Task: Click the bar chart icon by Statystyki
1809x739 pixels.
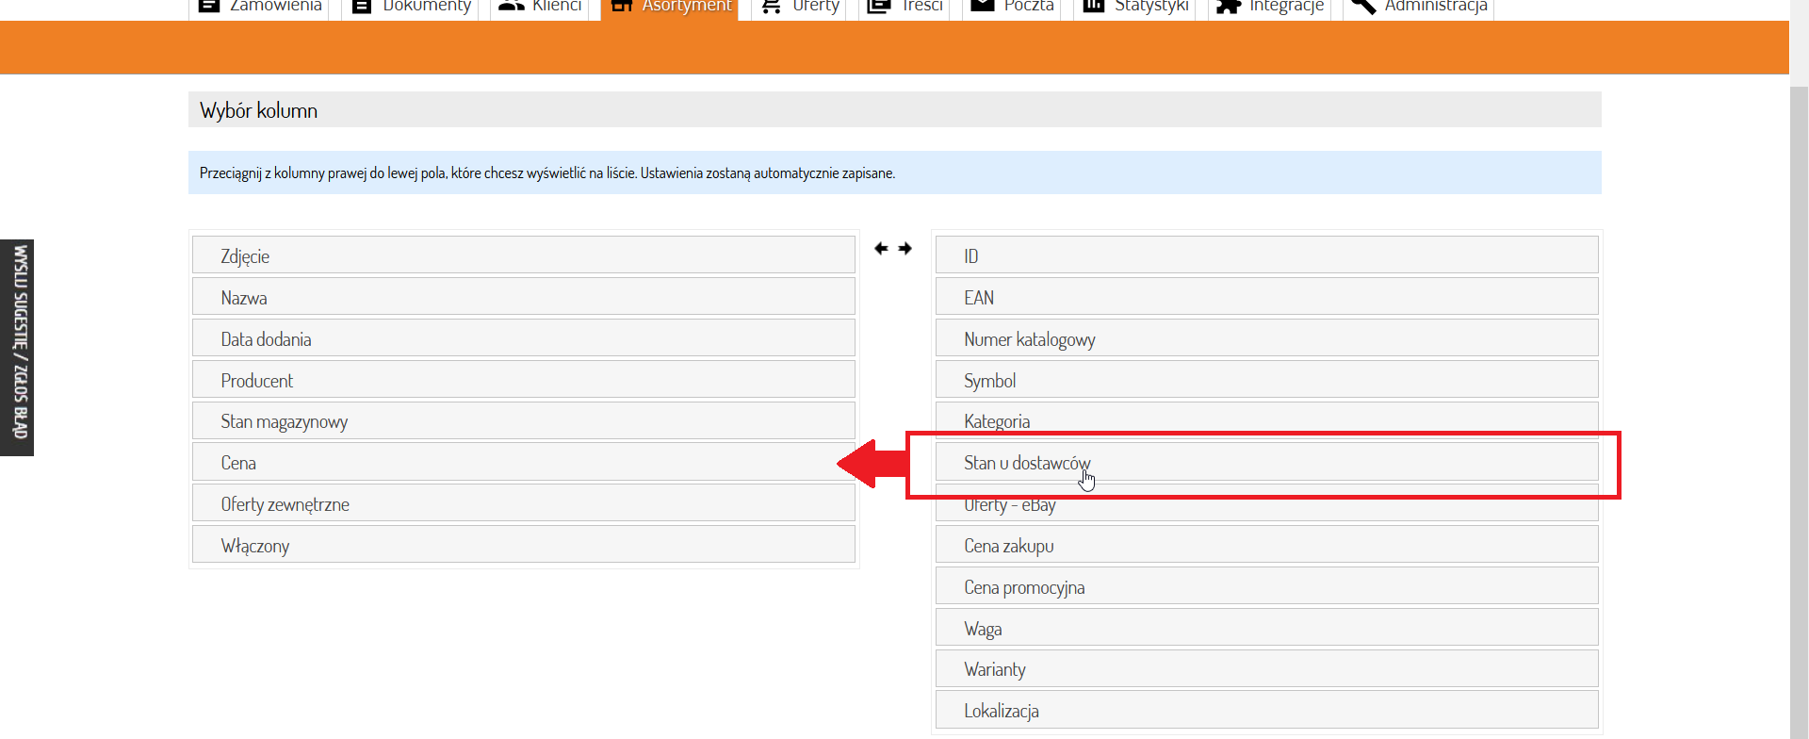Action: [1093, 6]
